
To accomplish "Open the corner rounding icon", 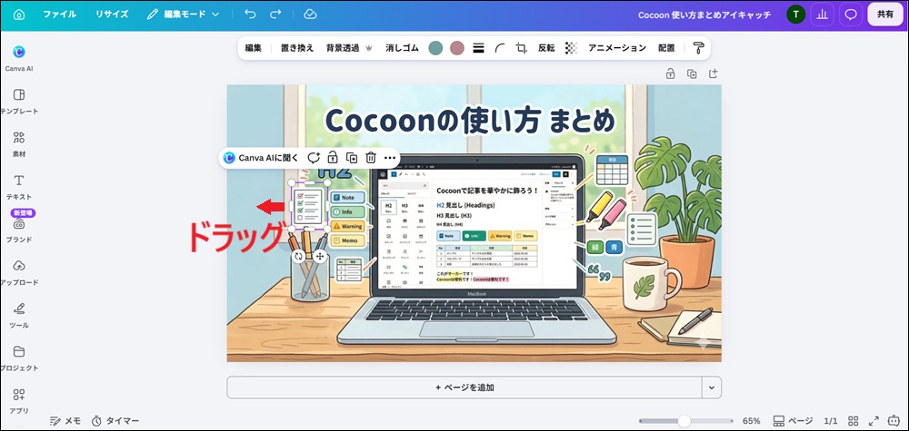I will pyautogui.click(x=500, y=49).
